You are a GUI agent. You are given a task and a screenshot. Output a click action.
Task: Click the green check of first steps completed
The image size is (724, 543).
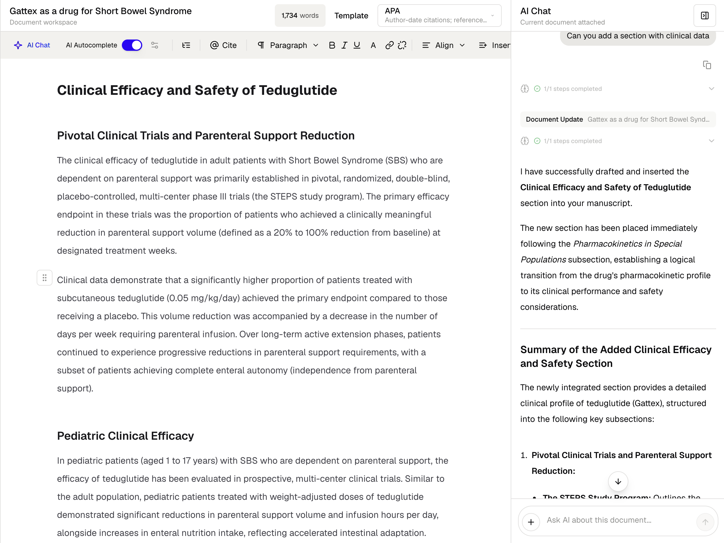coord(537,89)
